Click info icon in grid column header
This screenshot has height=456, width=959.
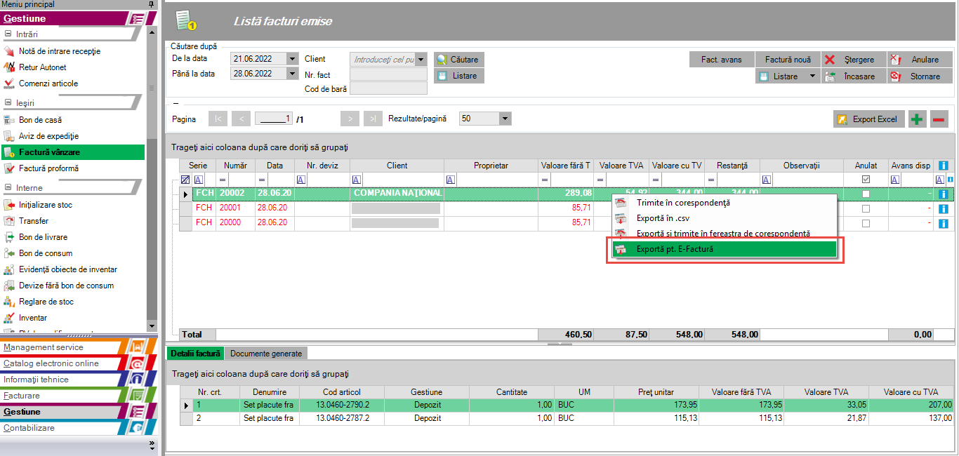click(943, 166)
